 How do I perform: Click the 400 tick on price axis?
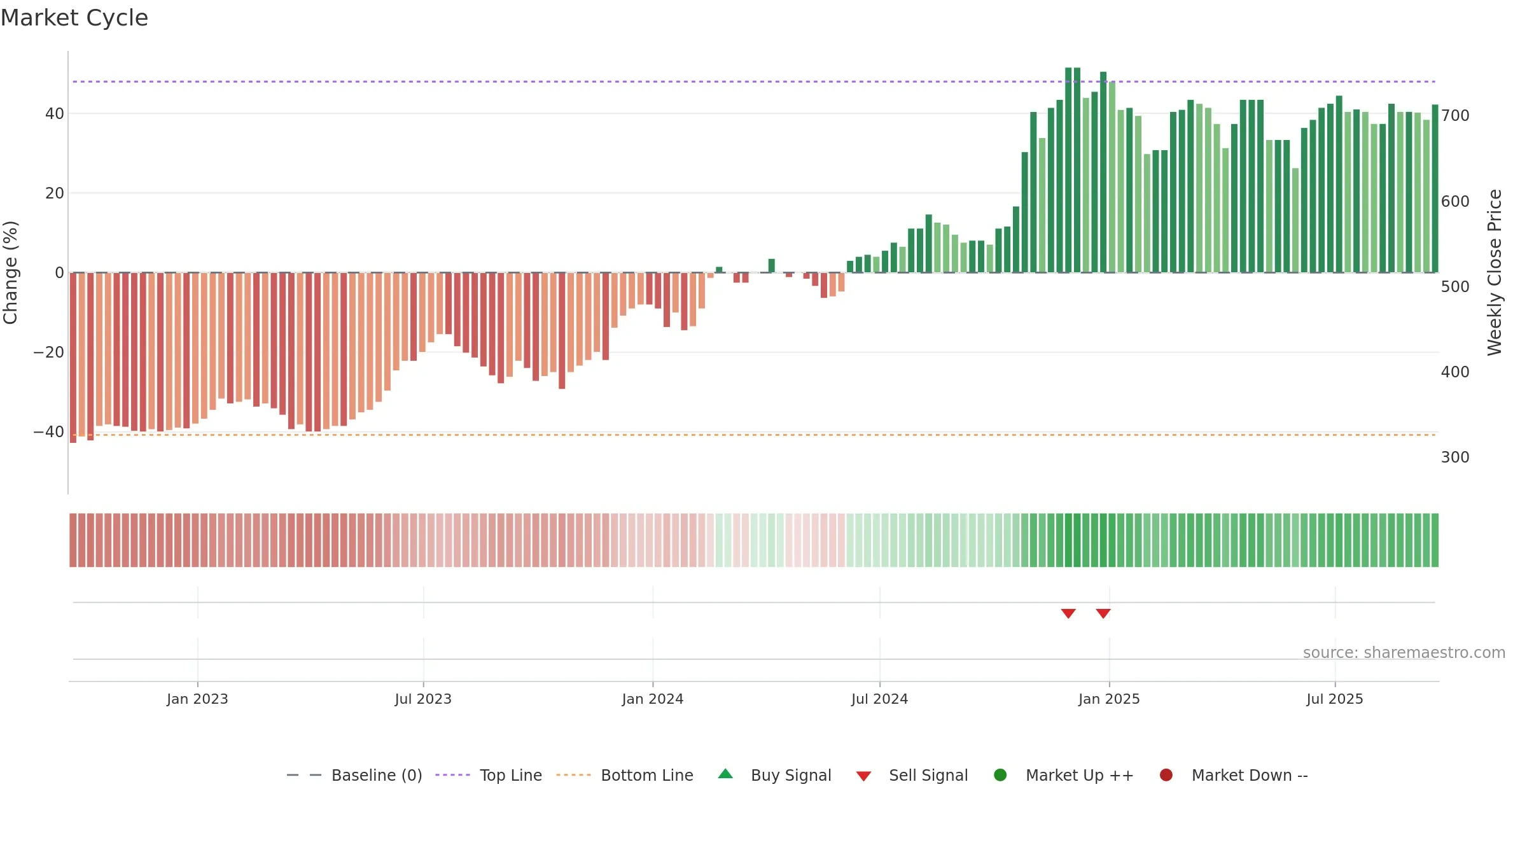click(x=1455, y=372)
